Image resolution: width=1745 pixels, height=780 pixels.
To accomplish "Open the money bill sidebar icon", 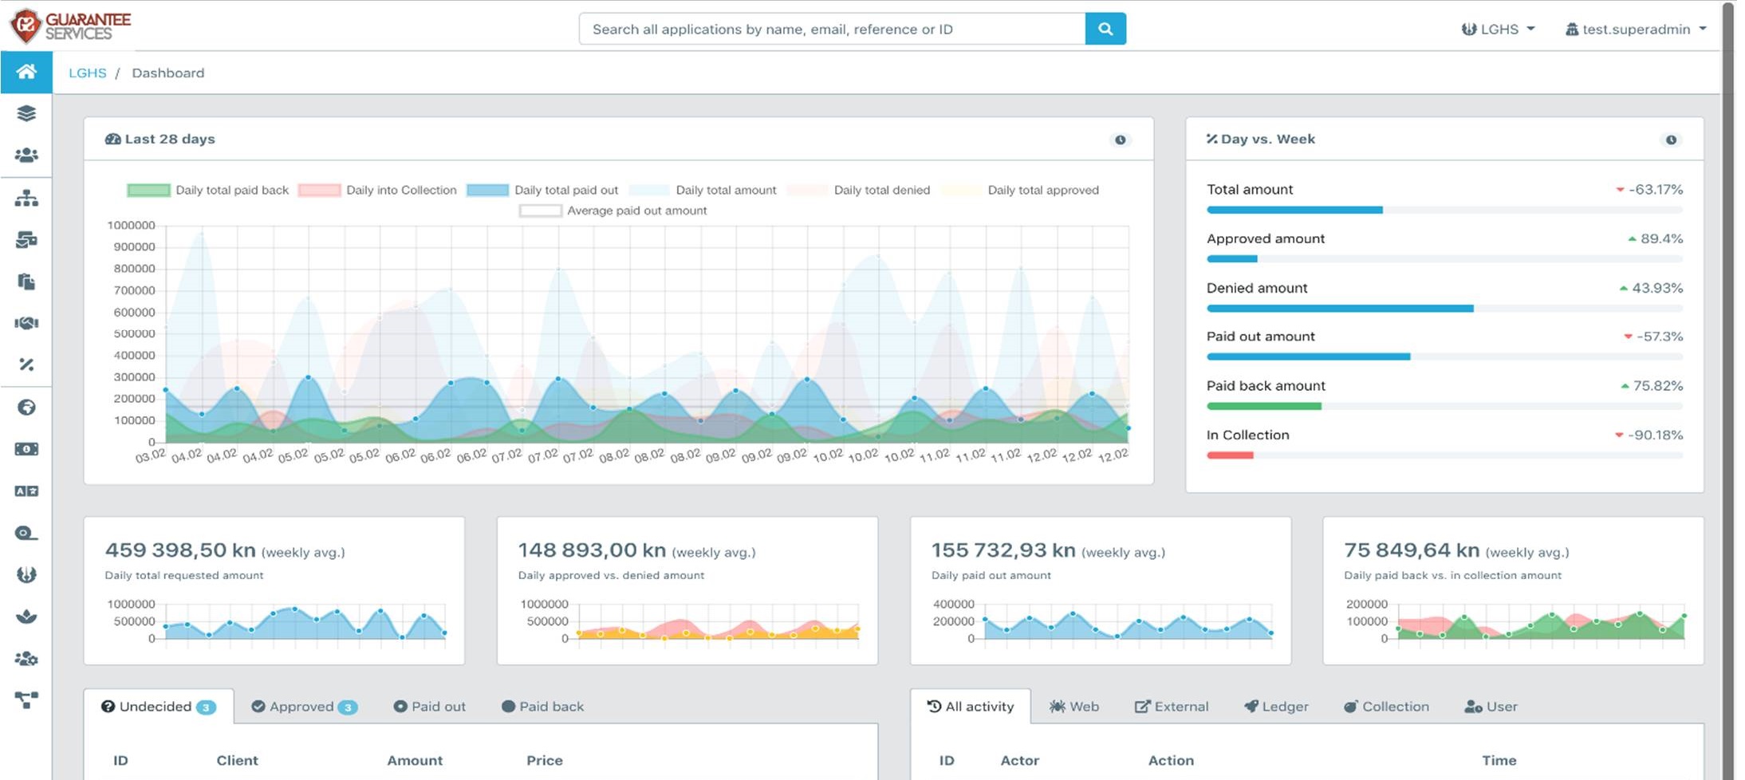I will [x=26, y=449].
